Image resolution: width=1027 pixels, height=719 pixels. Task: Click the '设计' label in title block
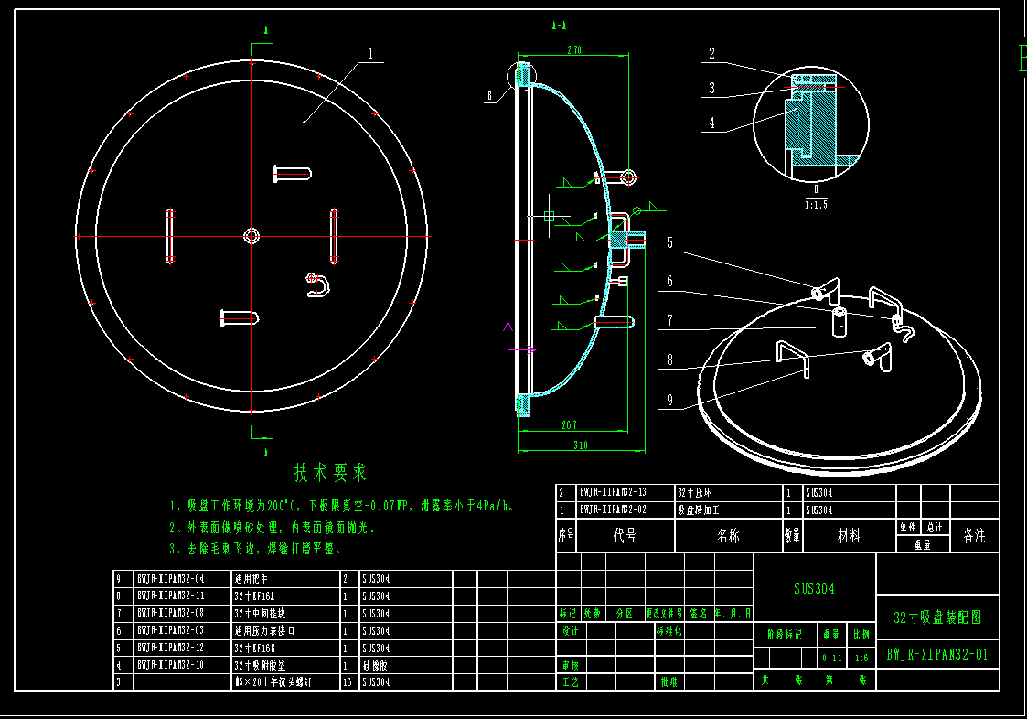(570, 631)
